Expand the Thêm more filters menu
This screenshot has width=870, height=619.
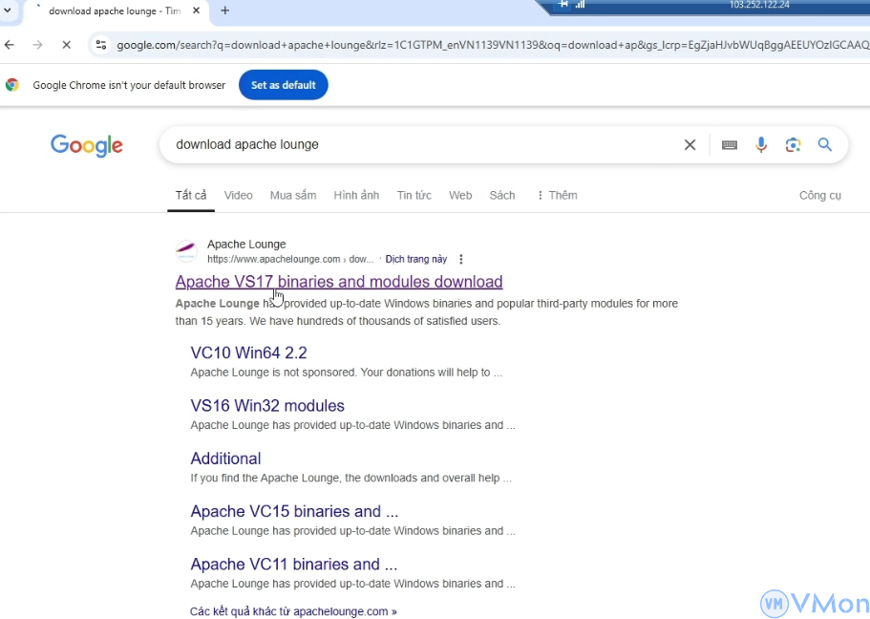pos(557,195)
